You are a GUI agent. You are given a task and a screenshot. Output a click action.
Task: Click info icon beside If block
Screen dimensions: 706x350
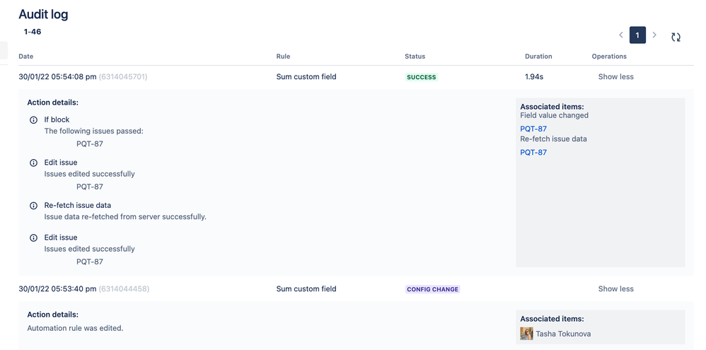tap(33, 120)
